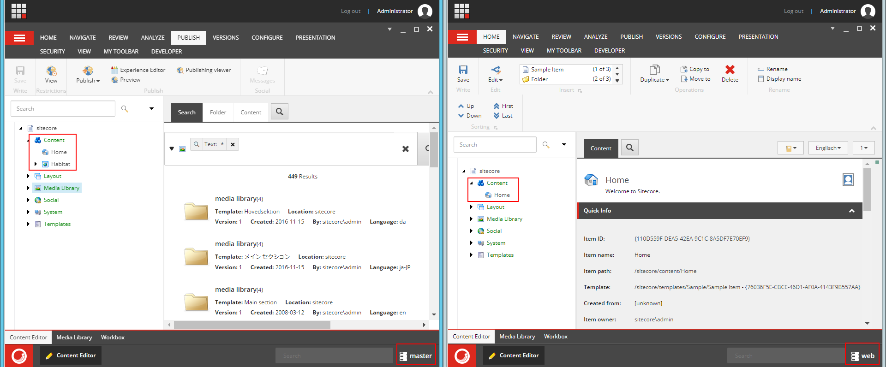This screenshot has height=367, width=886.
Task: Move item to First in Sorting group
Action: pyautogui.click(x=503, y=106)
